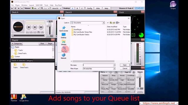Go to next sound effects page
The height and width of the screenshot is (105, 188).
[x=134, y=72]
